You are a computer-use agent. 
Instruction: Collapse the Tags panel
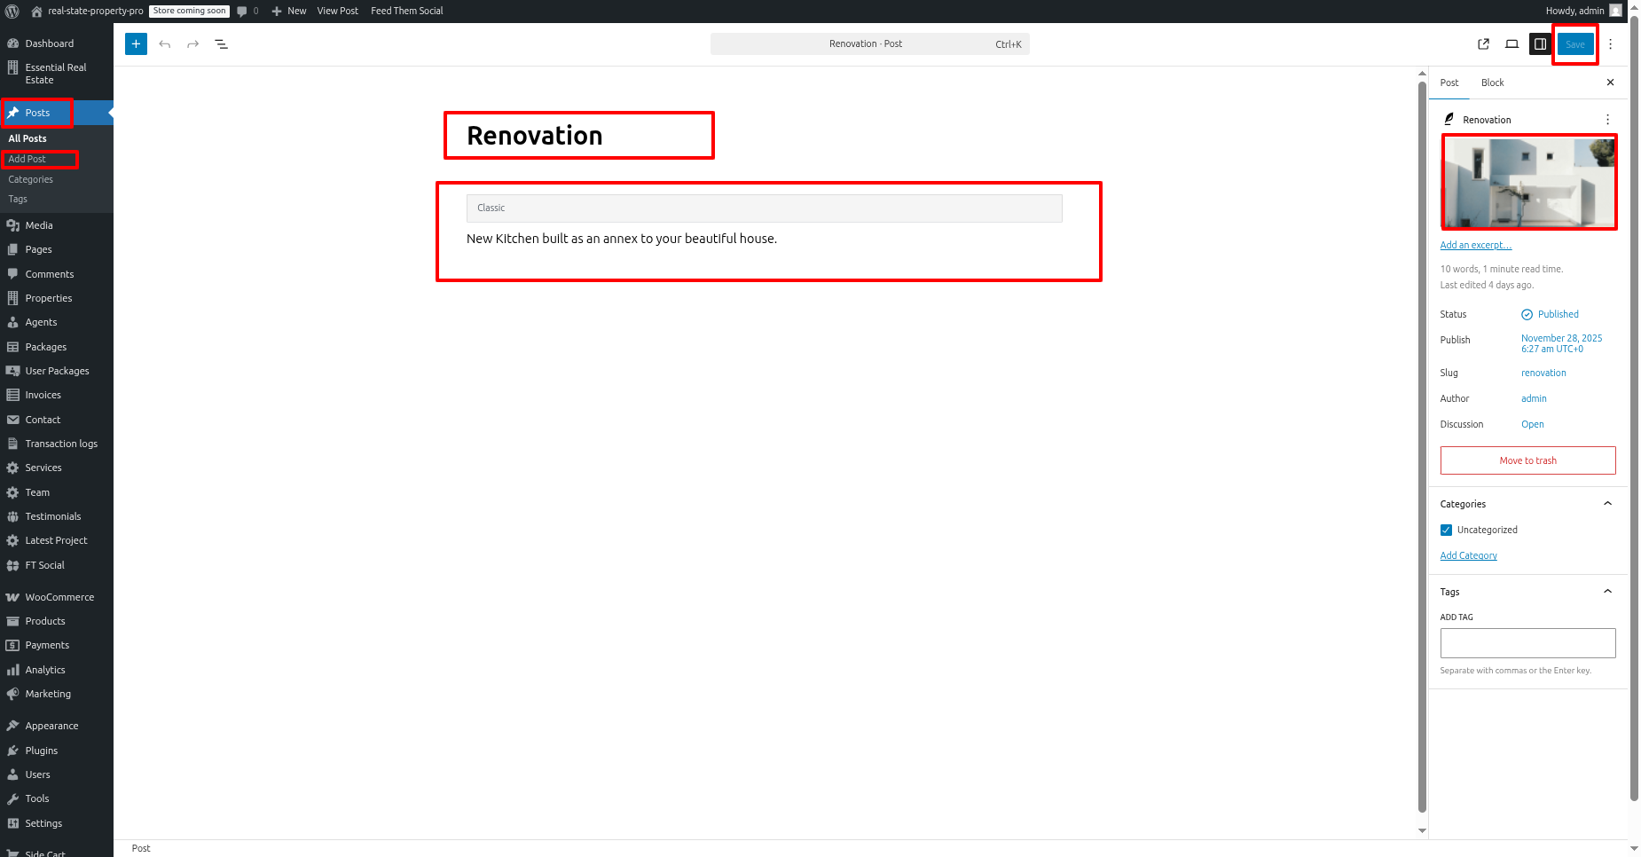tap(1607, 592)
